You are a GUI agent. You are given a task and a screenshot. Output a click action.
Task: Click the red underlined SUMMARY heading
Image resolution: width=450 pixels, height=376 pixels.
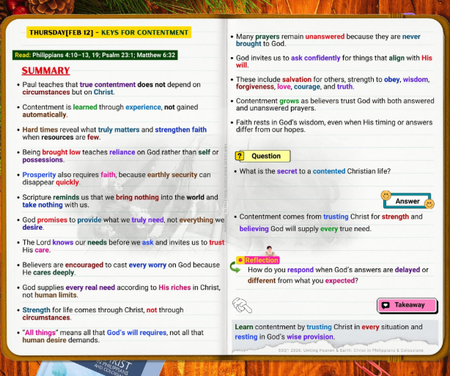click(x=45, y=71)
